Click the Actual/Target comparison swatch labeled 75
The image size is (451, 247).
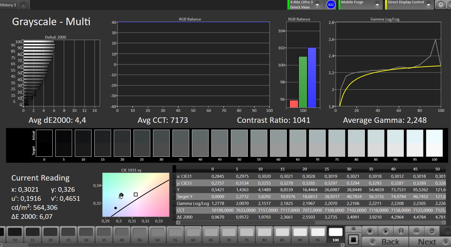coord(337,143)
